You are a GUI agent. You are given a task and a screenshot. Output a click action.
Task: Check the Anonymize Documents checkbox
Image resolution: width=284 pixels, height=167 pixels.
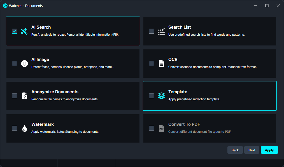click(x=15, y=96)
